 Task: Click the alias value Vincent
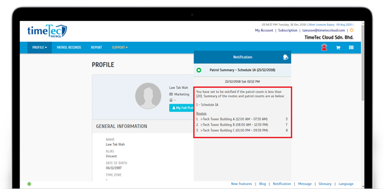pos(111,156)
